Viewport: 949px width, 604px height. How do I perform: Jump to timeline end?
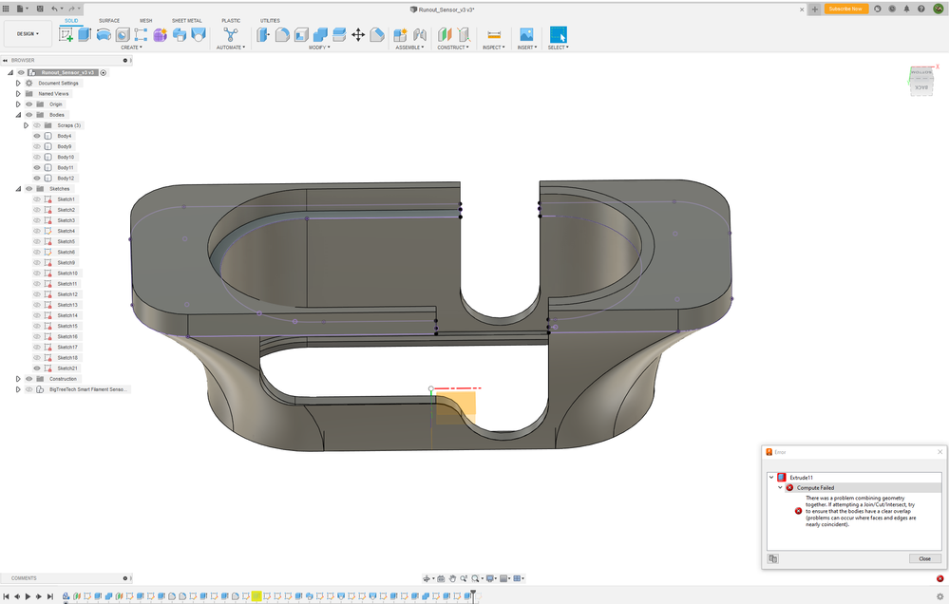click(x=50, y=596)
